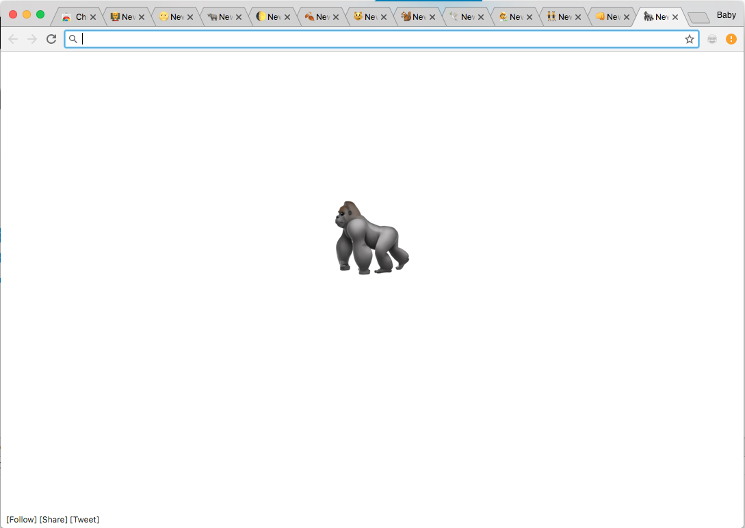Click the Share link
The height and width of the screenshot is (528, 745).
click(53, 519)
